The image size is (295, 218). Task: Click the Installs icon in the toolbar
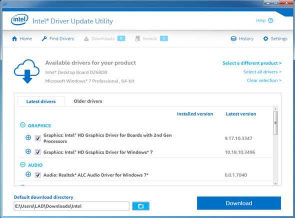(137, 38)
